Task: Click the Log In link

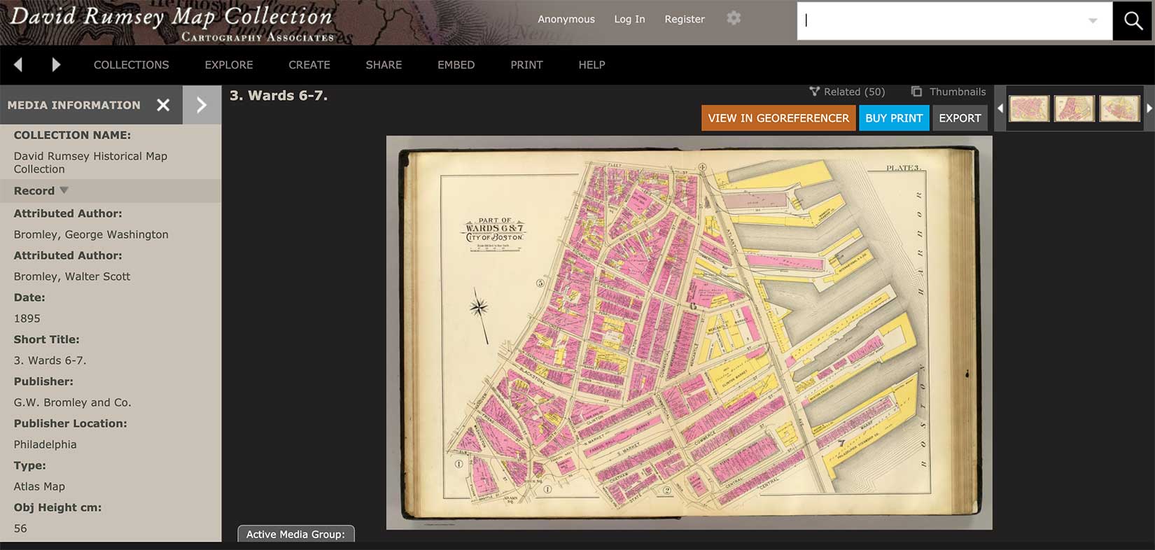Action: point(629,20)
